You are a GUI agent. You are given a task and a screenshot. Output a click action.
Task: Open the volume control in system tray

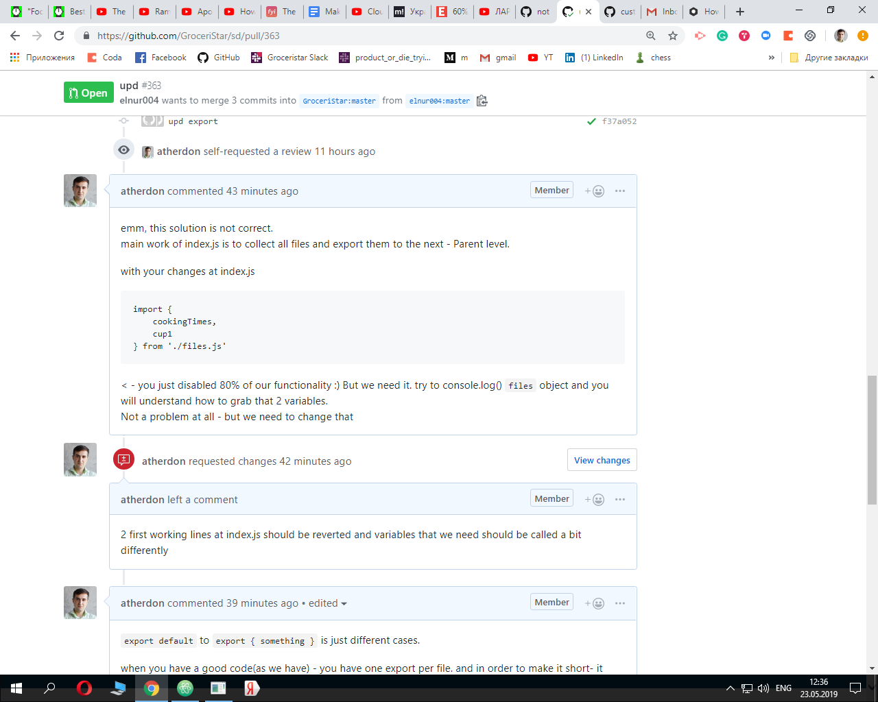(x=763, y=688)
